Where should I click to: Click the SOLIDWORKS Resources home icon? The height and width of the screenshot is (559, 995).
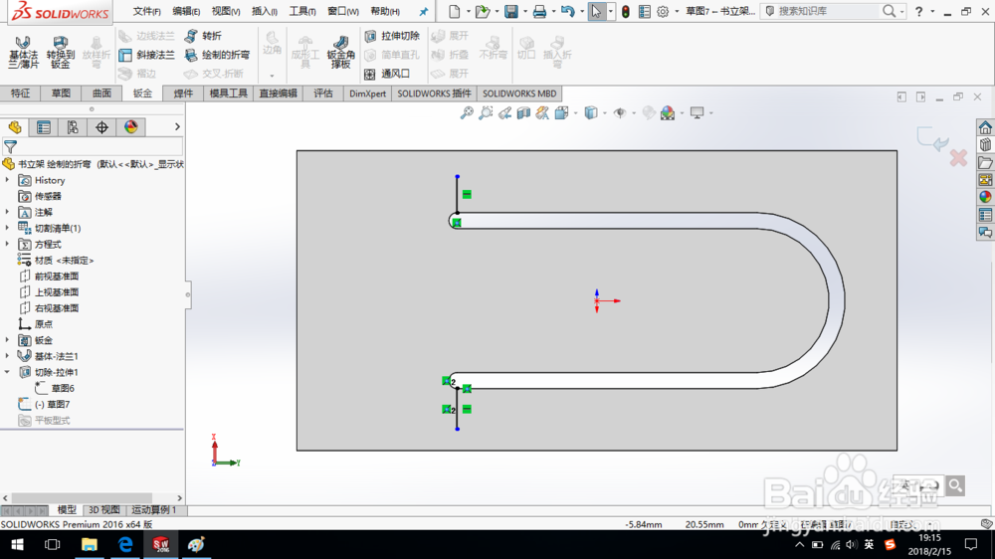985,127
